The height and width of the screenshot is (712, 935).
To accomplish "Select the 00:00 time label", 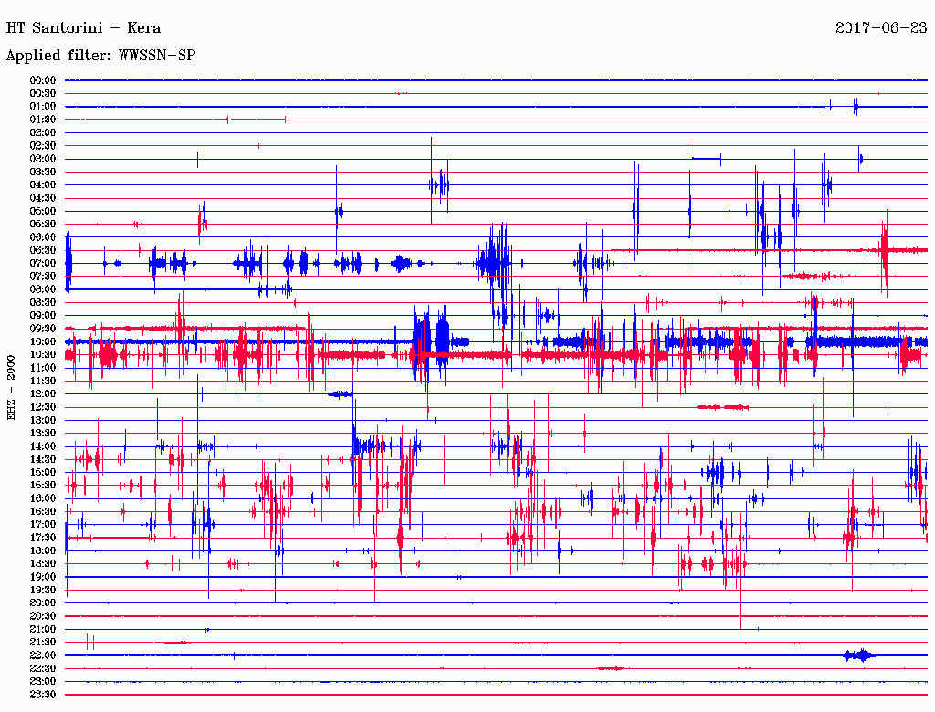I will tap(43, 80).
